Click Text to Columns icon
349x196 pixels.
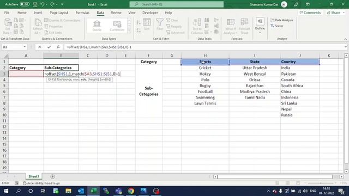tap(197, 26)
